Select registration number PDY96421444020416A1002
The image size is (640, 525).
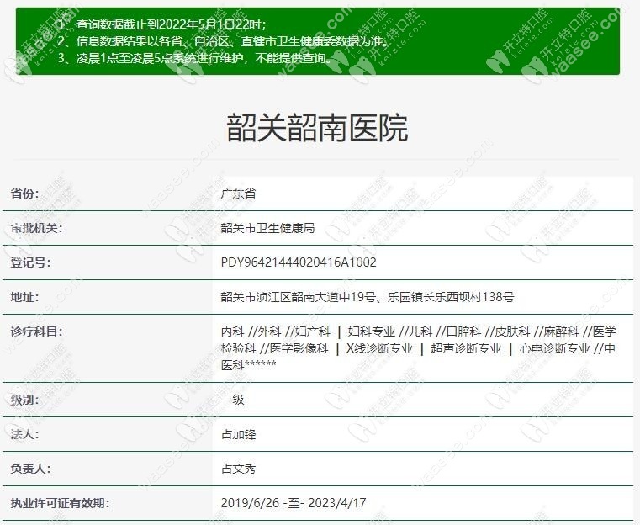pyautogui.click(x=299, y=262)
